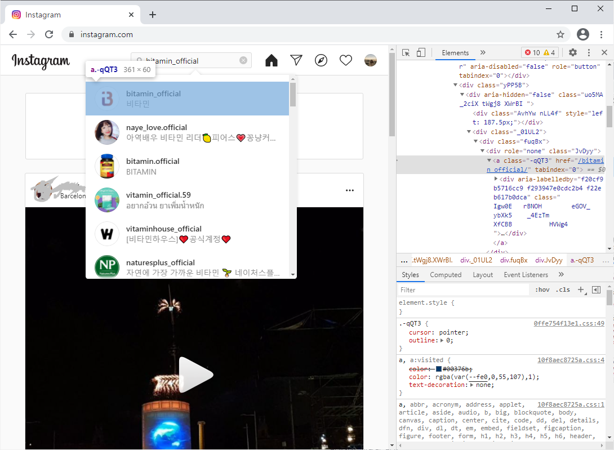
Task: Select vitamin_official.59 search result
Action: [x=187, y=200]
